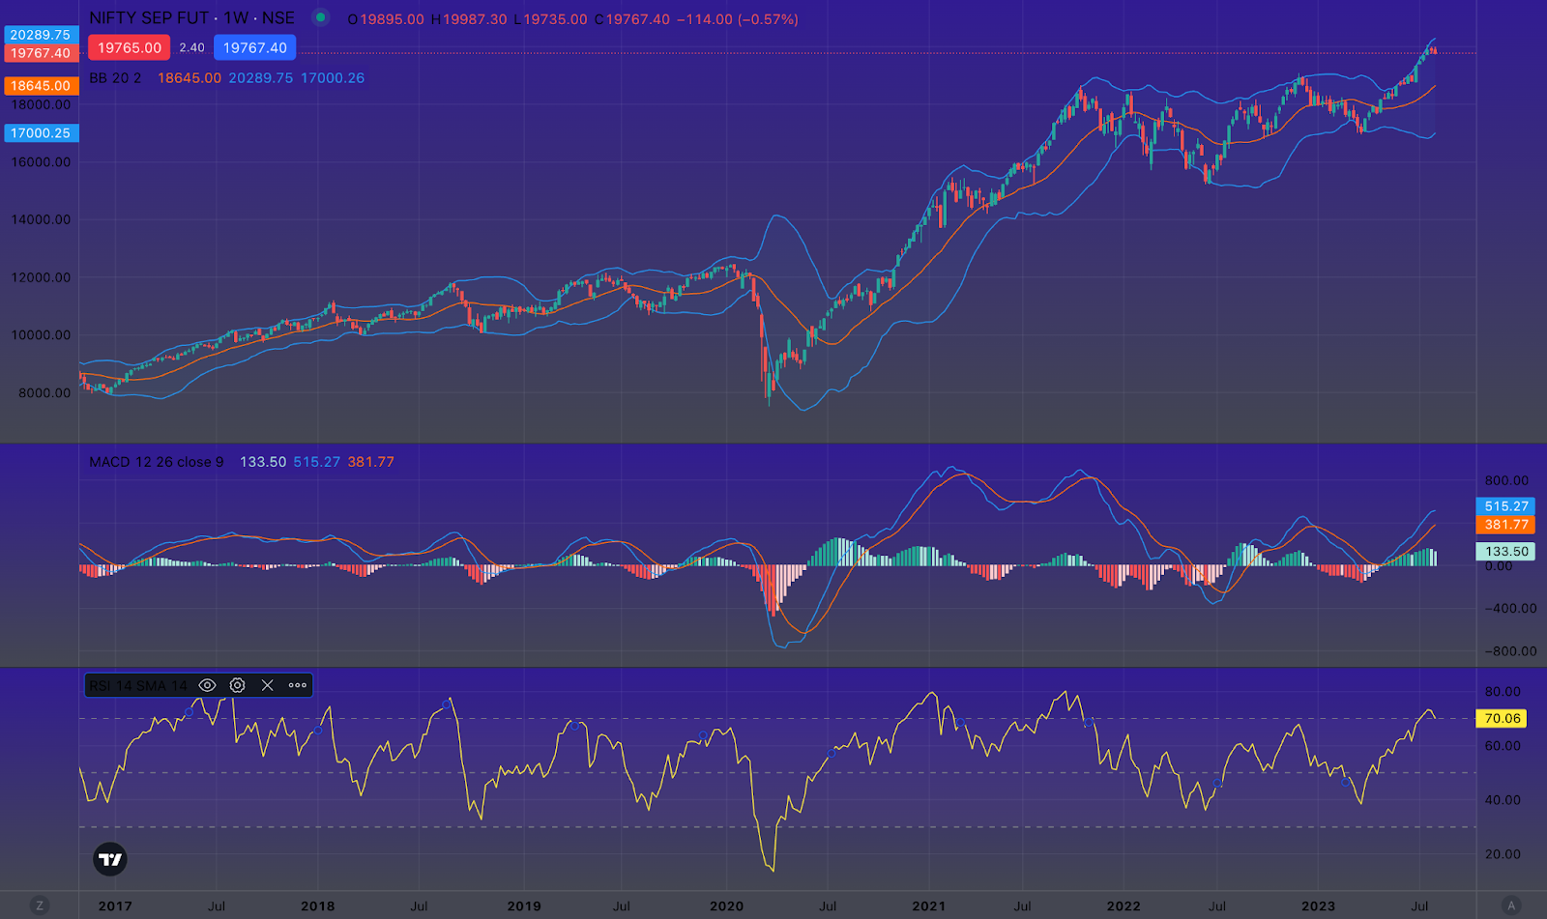The image size is (1547, 919).
Task: Click the 14000.00 price axis label
Action: (41, 219)
